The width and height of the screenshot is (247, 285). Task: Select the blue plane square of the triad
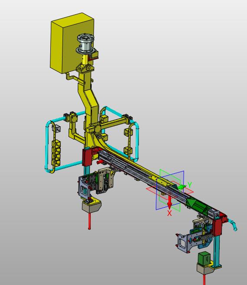click(x=170, y=190)
